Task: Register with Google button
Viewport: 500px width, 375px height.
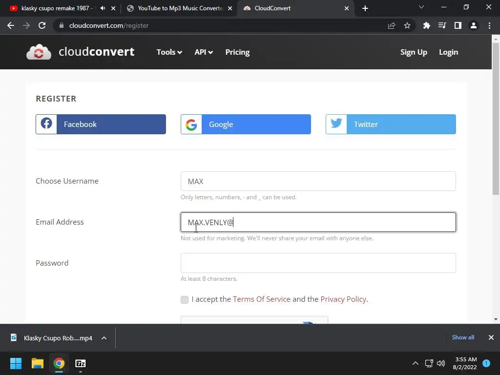Action: (x=246, y=124)
